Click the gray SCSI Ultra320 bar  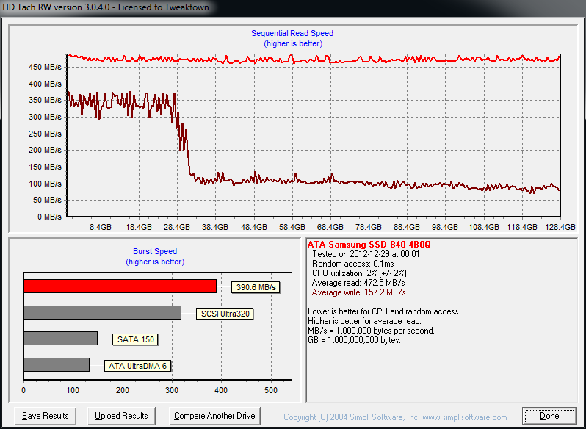pos(102,313)
